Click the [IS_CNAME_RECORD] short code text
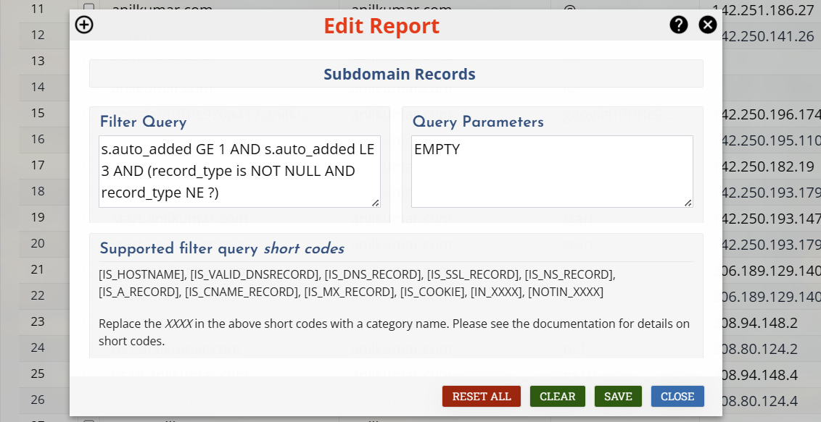This screenshot has width=821, height=422. point(242,292)
